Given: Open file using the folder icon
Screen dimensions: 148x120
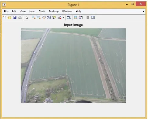Looking at the screenshot, I should 9,18.
